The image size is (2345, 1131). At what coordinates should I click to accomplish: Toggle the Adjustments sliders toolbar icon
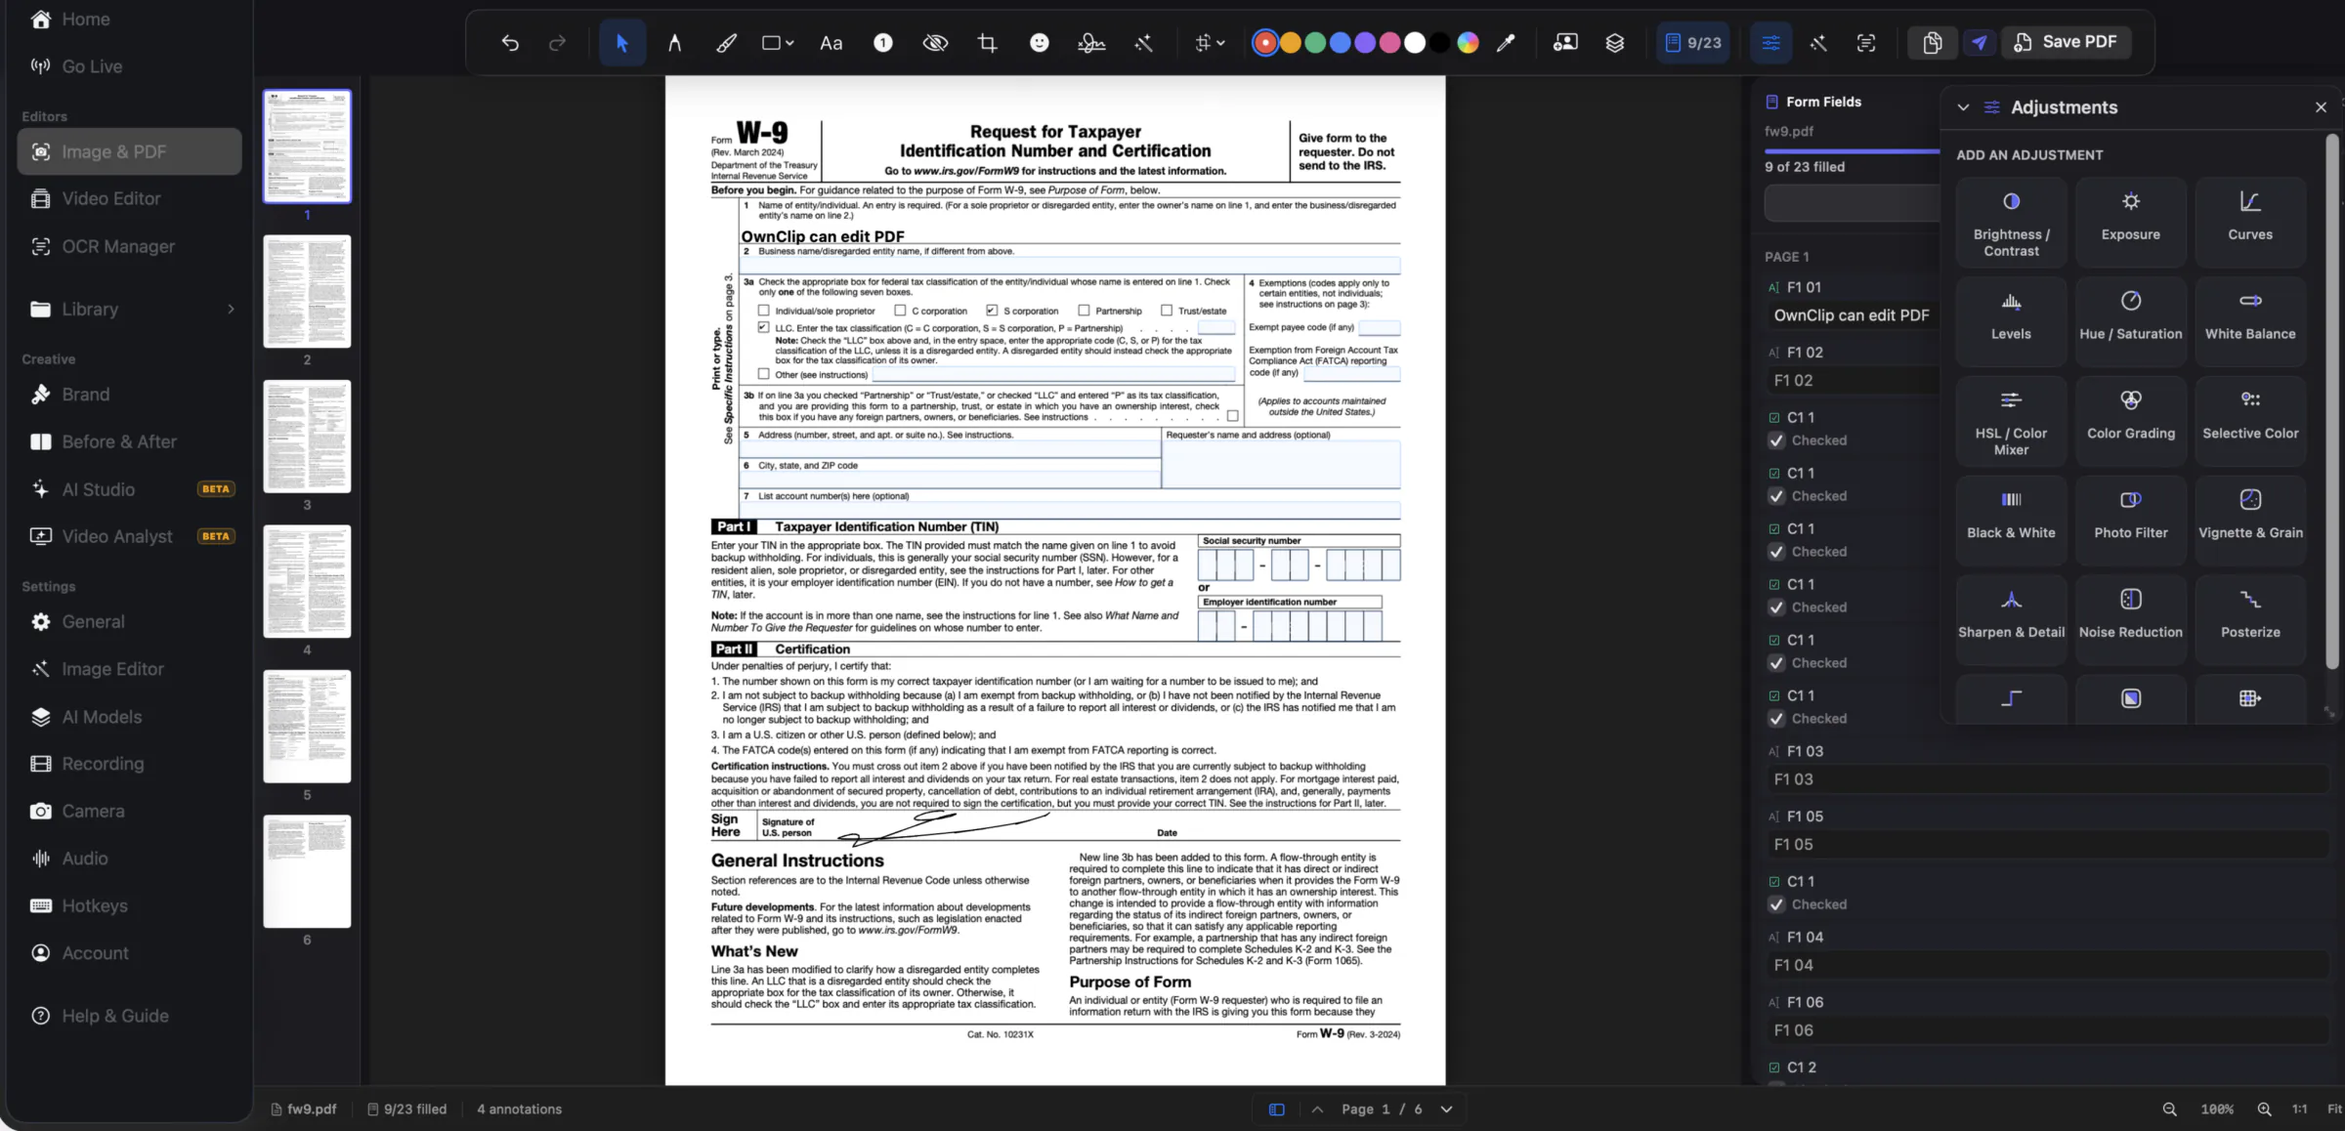click(x=1771, y=43)
